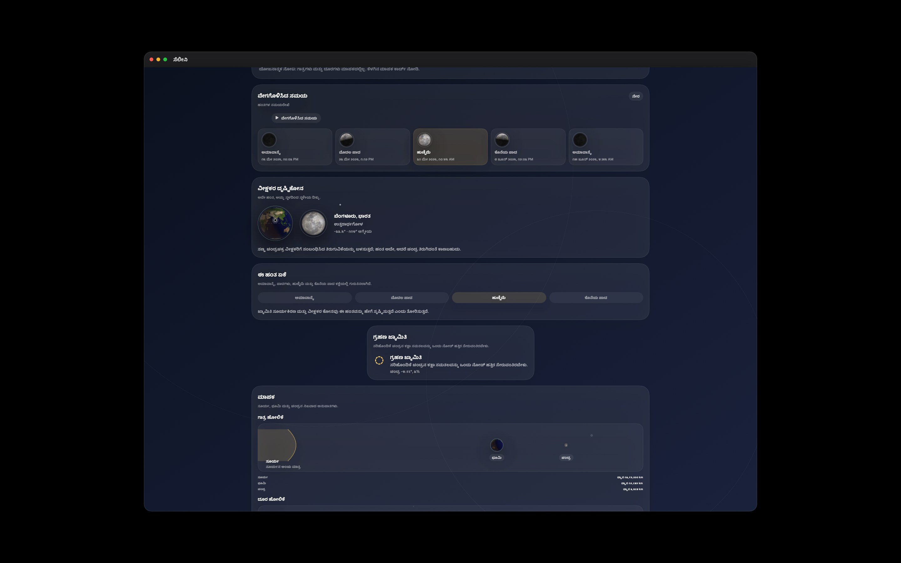Click the ಚಂದ್ರ diameter row value
Viewport: 901px width, 563px height.
(633, 489)
